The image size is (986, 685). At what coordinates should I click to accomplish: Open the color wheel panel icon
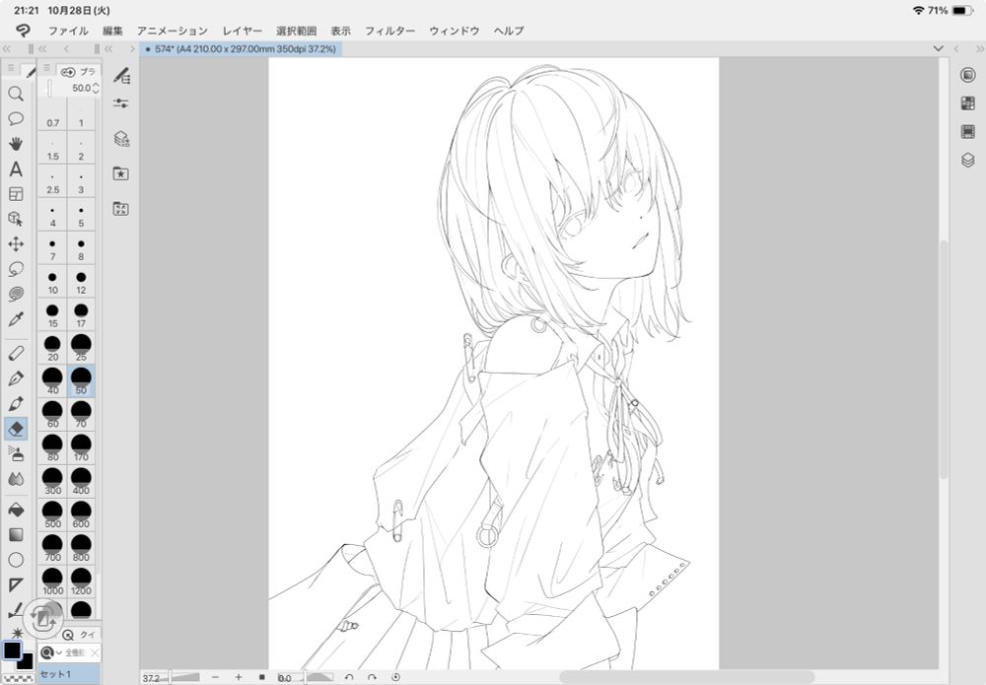click(968, 75)
